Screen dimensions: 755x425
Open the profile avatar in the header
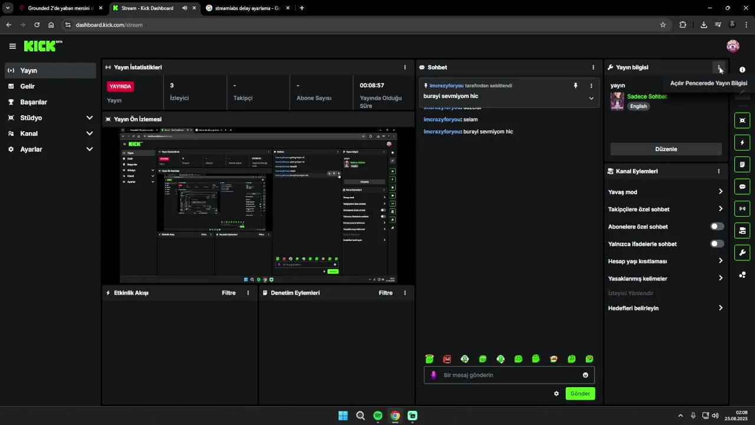[733, 46]
